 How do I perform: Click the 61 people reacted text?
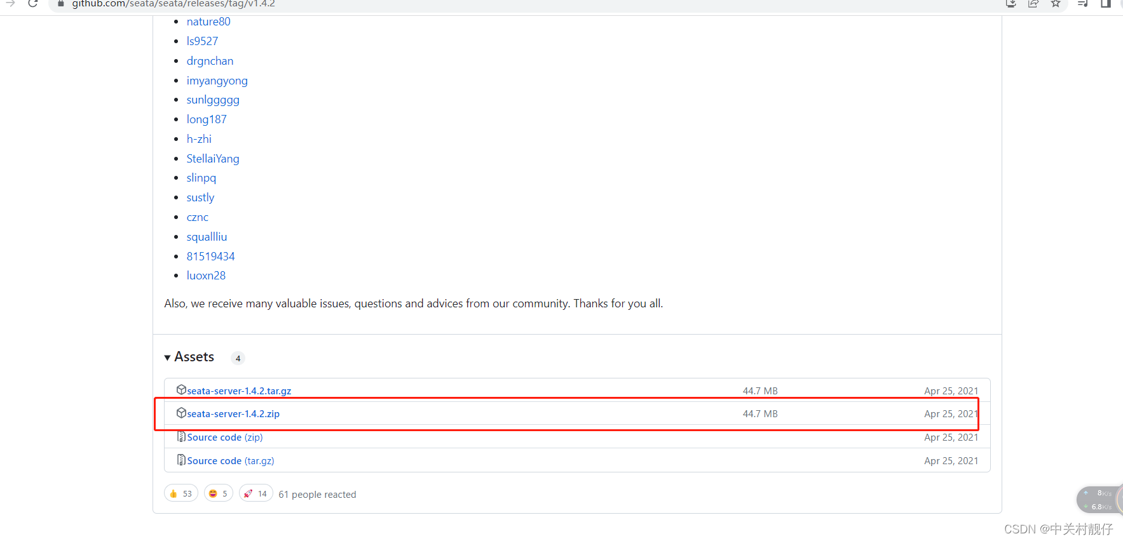pyautogui.click(x=317, y=495)
